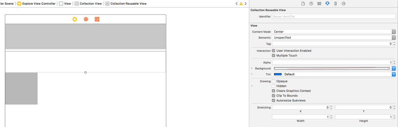This screenshot has width=398, height=127.
Task: Select the Attributes inspector icon
Action: (x=327, y=4)
